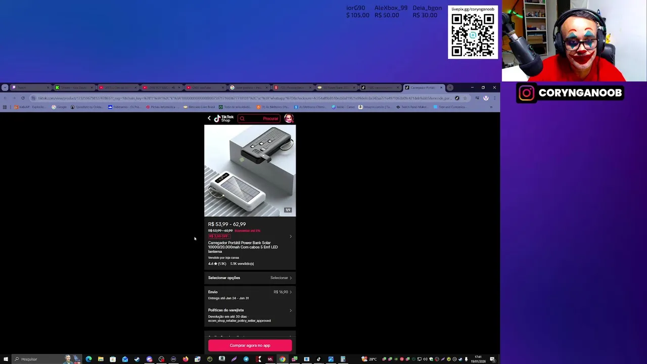The height and width of the screenshot is (364, 647).
Task: Go back using the TikTok Shop back arrow
Action: click(x=209, y=118)
